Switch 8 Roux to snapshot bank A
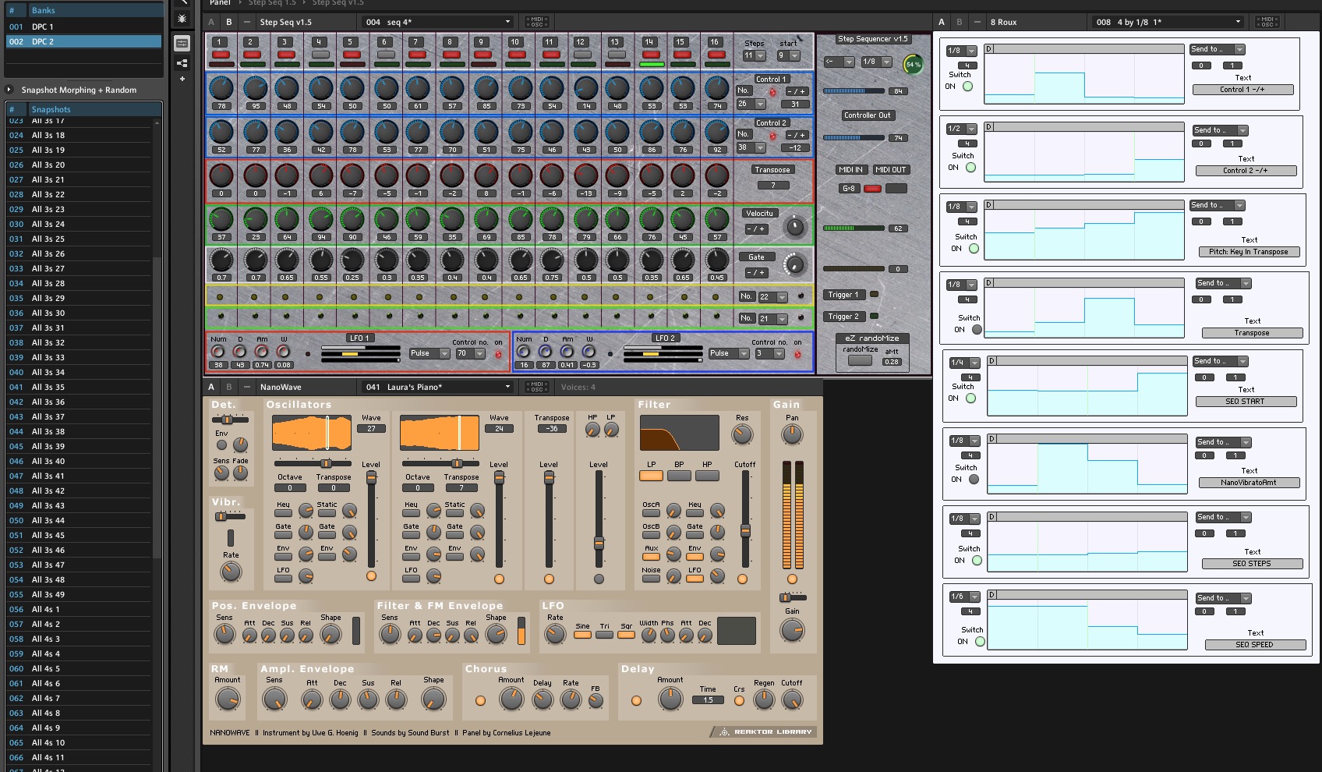 pos(942,22)
